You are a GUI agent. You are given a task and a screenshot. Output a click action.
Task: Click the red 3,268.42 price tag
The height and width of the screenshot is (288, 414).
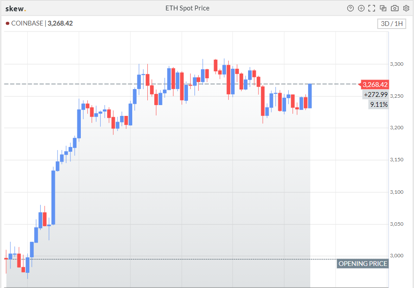(375, 85)
